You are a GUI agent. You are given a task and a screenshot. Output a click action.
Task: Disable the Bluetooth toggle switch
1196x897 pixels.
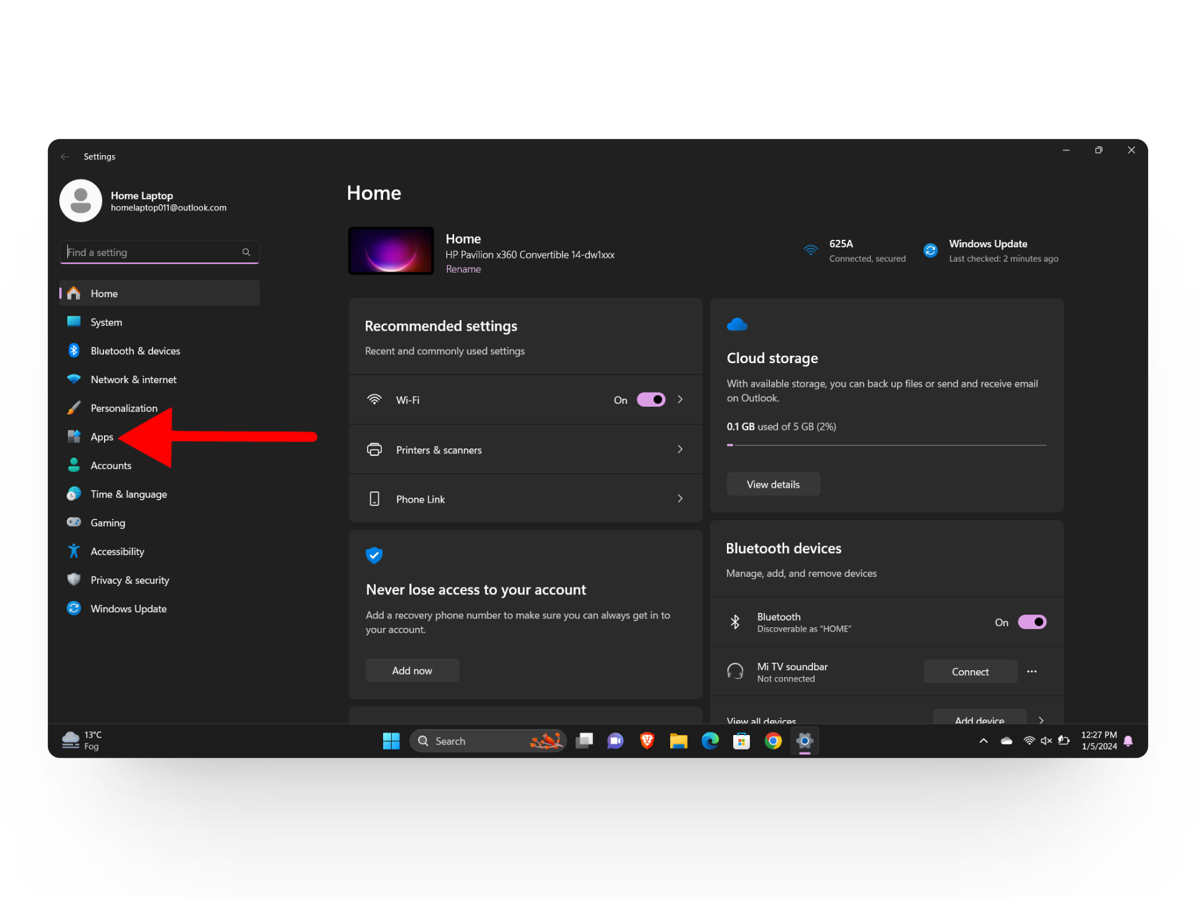point(1032,622)
